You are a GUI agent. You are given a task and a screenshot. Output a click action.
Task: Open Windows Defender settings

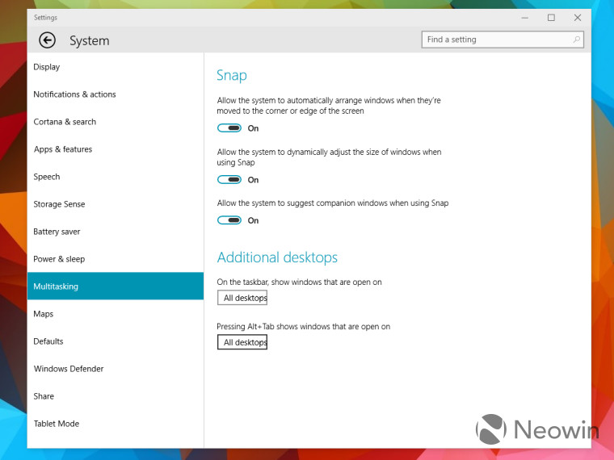69,369
